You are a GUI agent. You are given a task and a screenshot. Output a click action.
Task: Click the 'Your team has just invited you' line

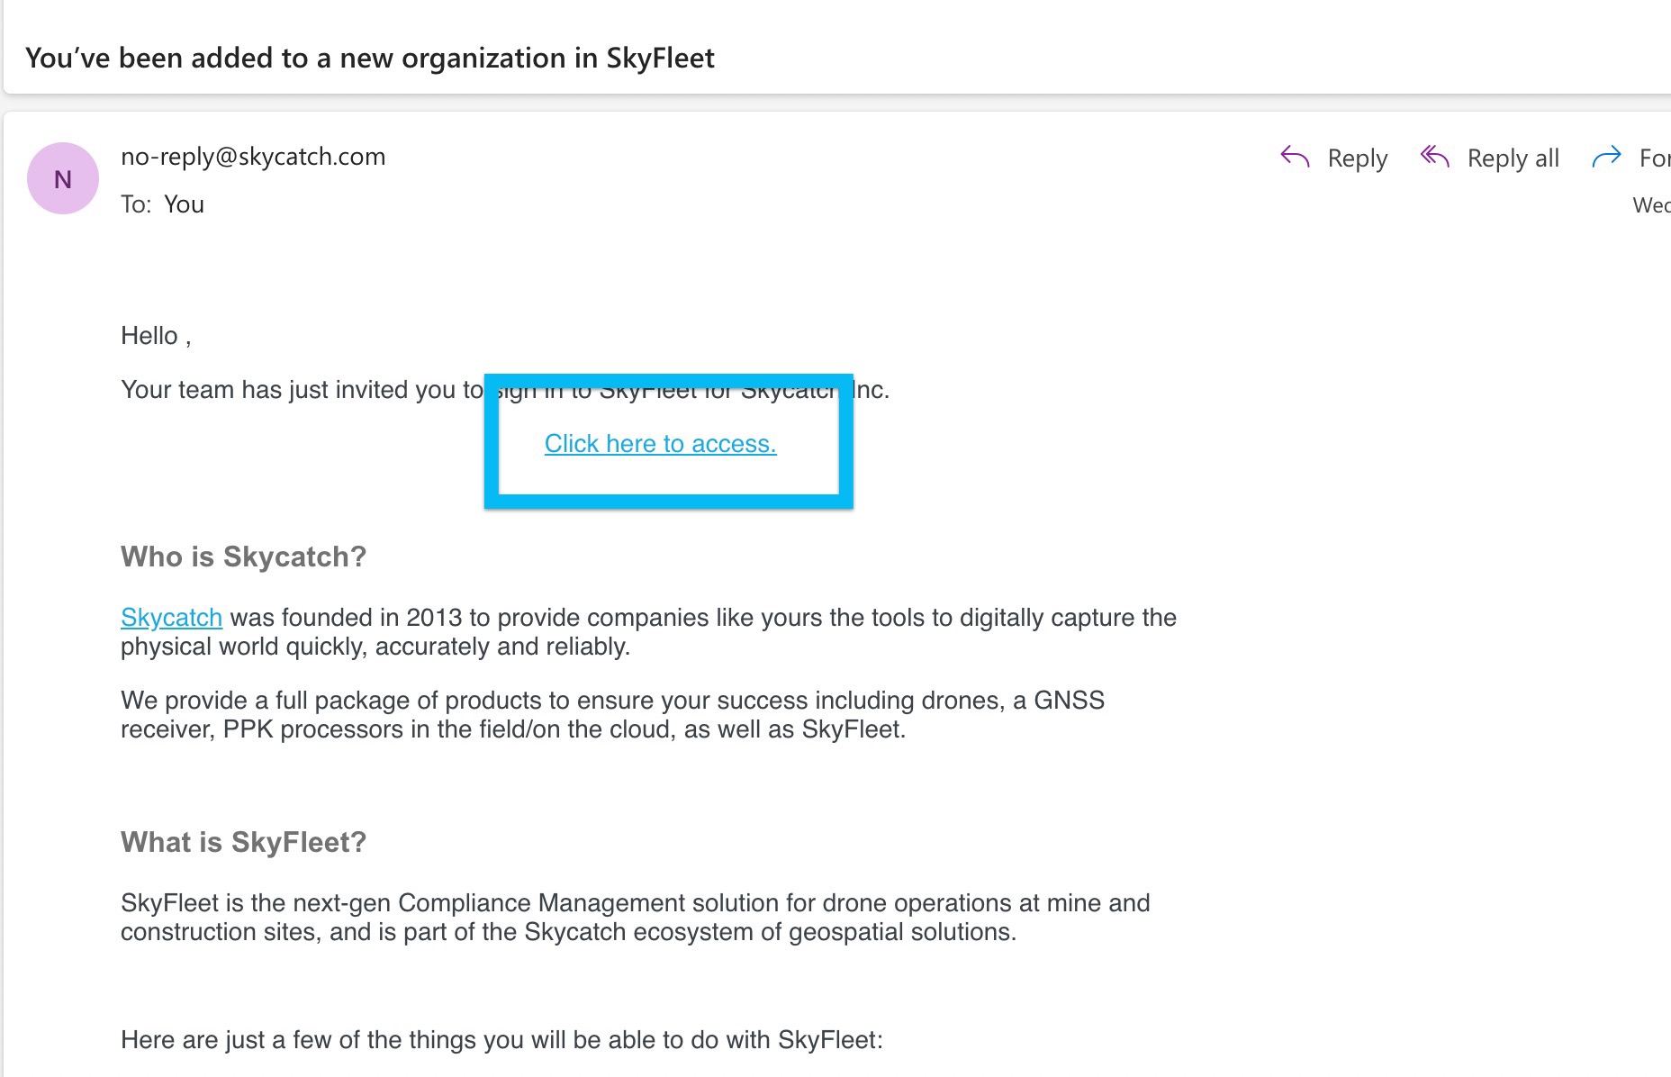click(x=505, y=390)
